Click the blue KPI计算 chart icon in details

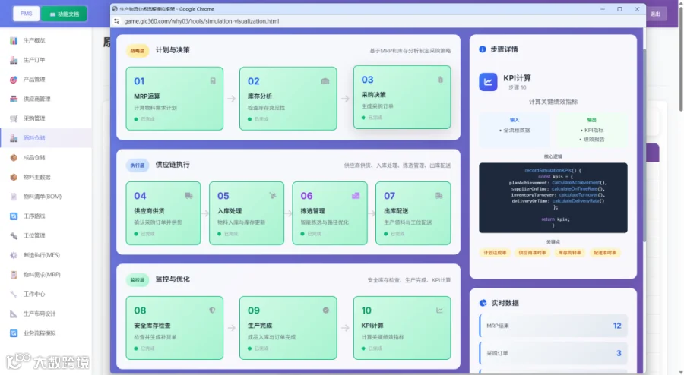(x=488, y=82)
